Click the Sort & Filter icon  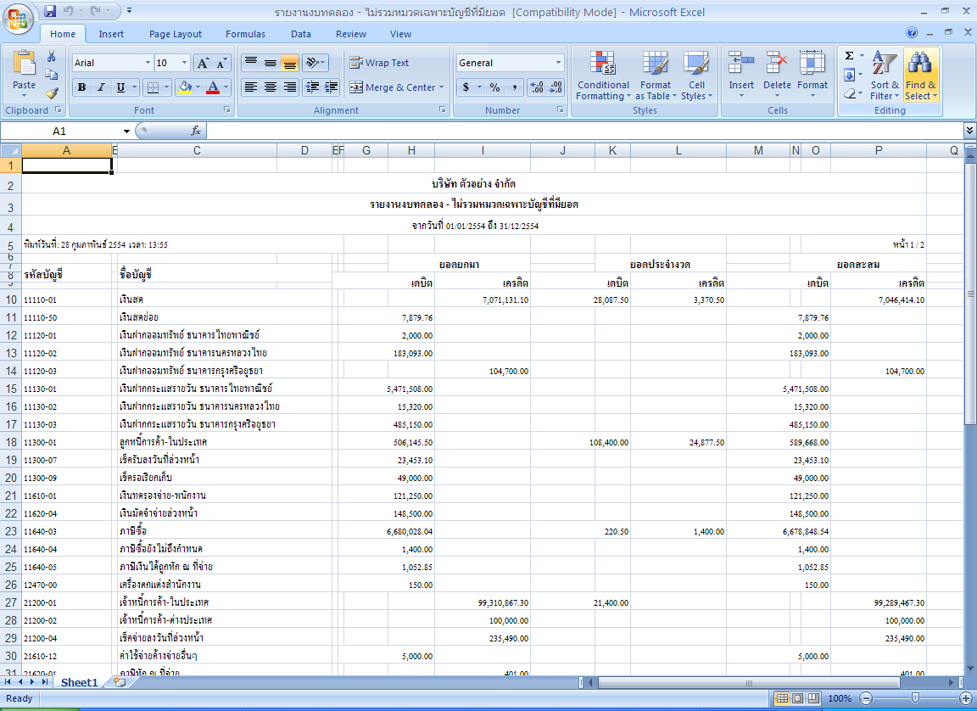(x=885, y=76)
